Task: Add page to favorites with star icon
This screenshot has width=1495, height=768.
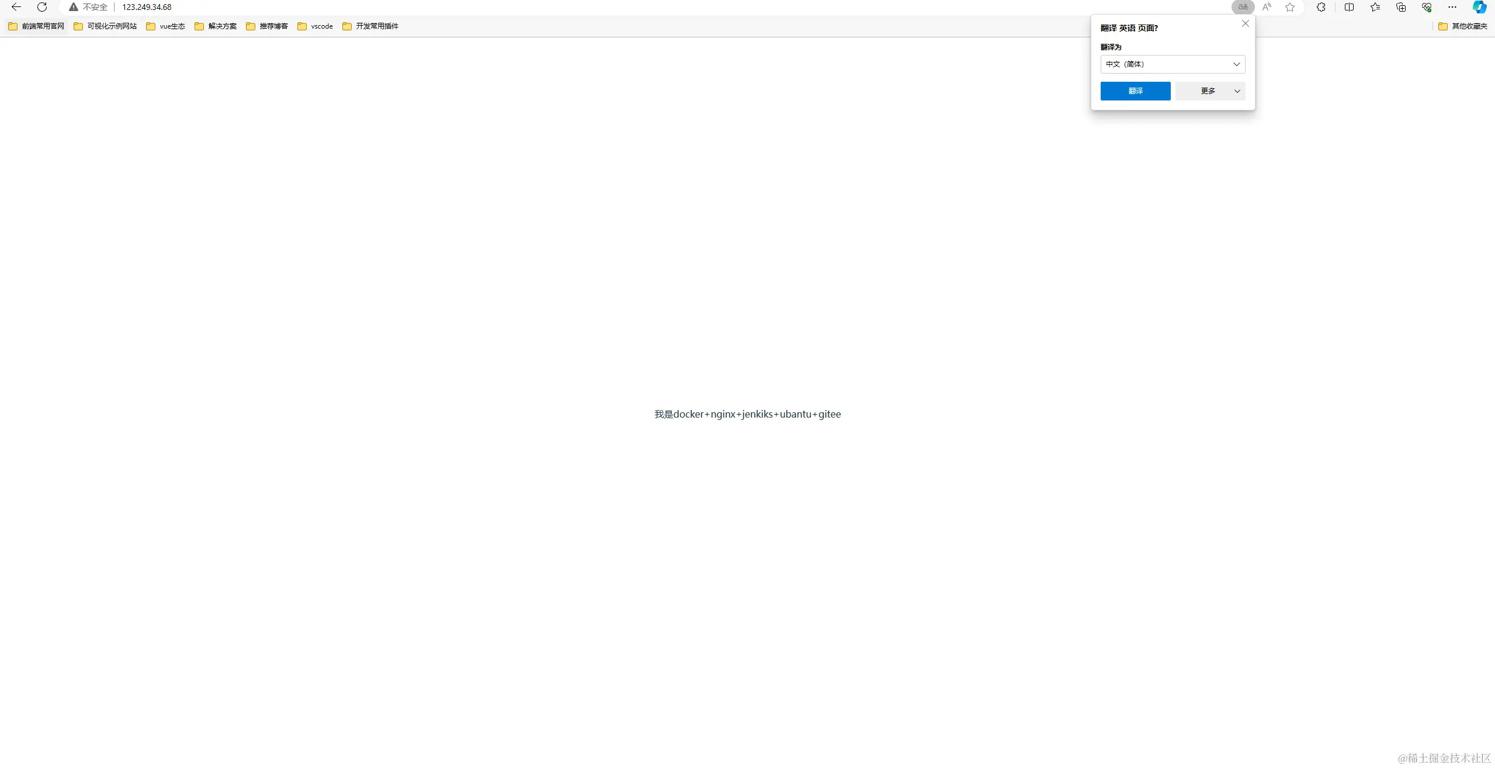Action: [1290, 7]
